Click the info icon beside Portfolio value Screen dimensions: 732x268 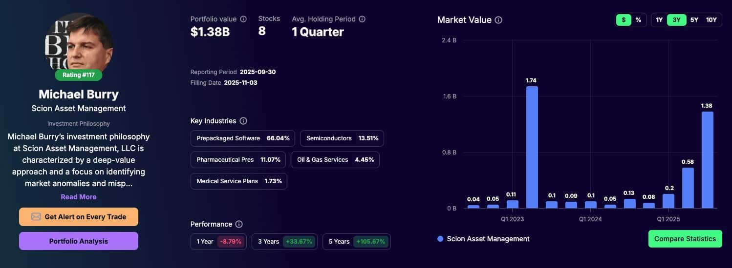pos(243,19)
